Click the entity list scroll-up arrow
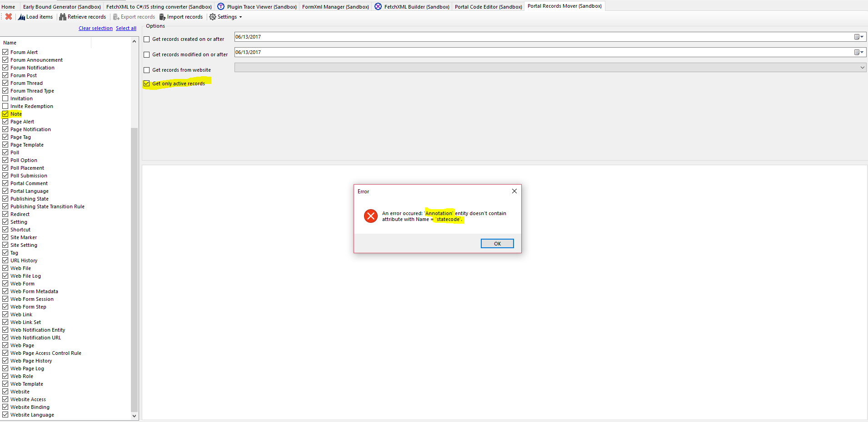This screenshot has height=422, width=868. 134,41
